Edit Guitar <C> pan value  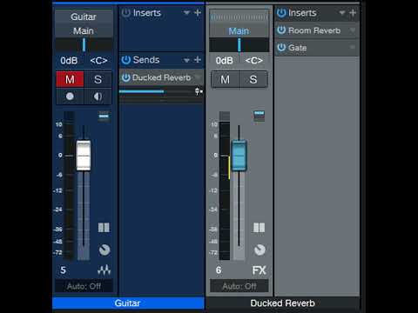click(98, 61)
